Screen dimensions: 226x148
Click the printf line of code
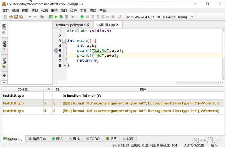coord(98,55)
